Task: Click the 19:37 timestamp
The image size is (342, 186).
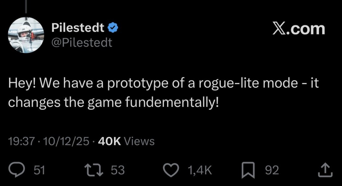Action: (x=21, y=141)
